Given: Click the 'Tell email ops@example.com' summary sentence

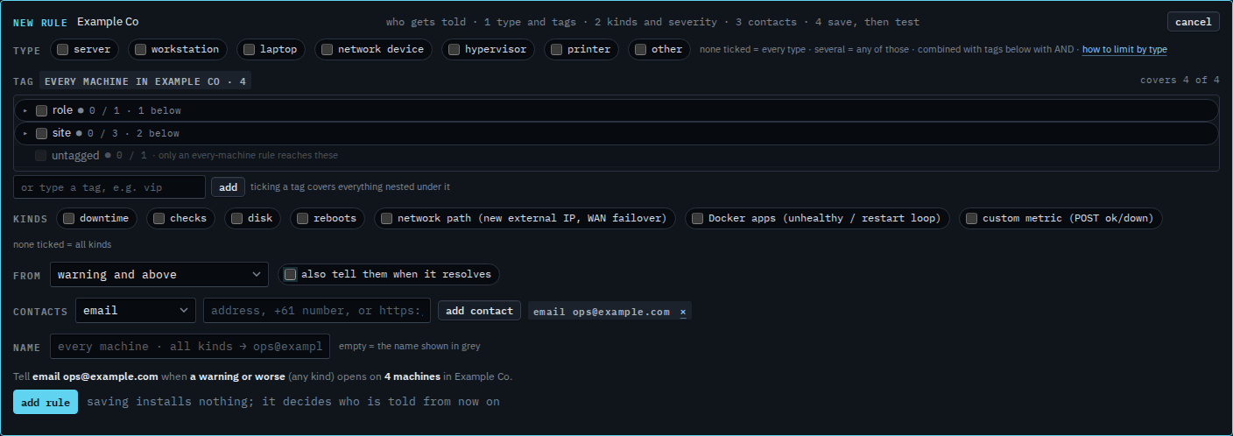Looking at the screenshot, I should [x=263, y=376].
